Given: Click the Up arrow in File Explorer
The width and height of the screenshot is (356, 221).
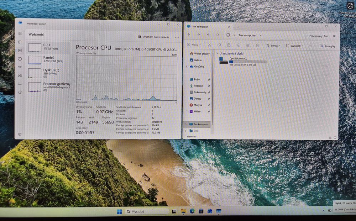Looking at the screenshot, I should click(208, 35).
